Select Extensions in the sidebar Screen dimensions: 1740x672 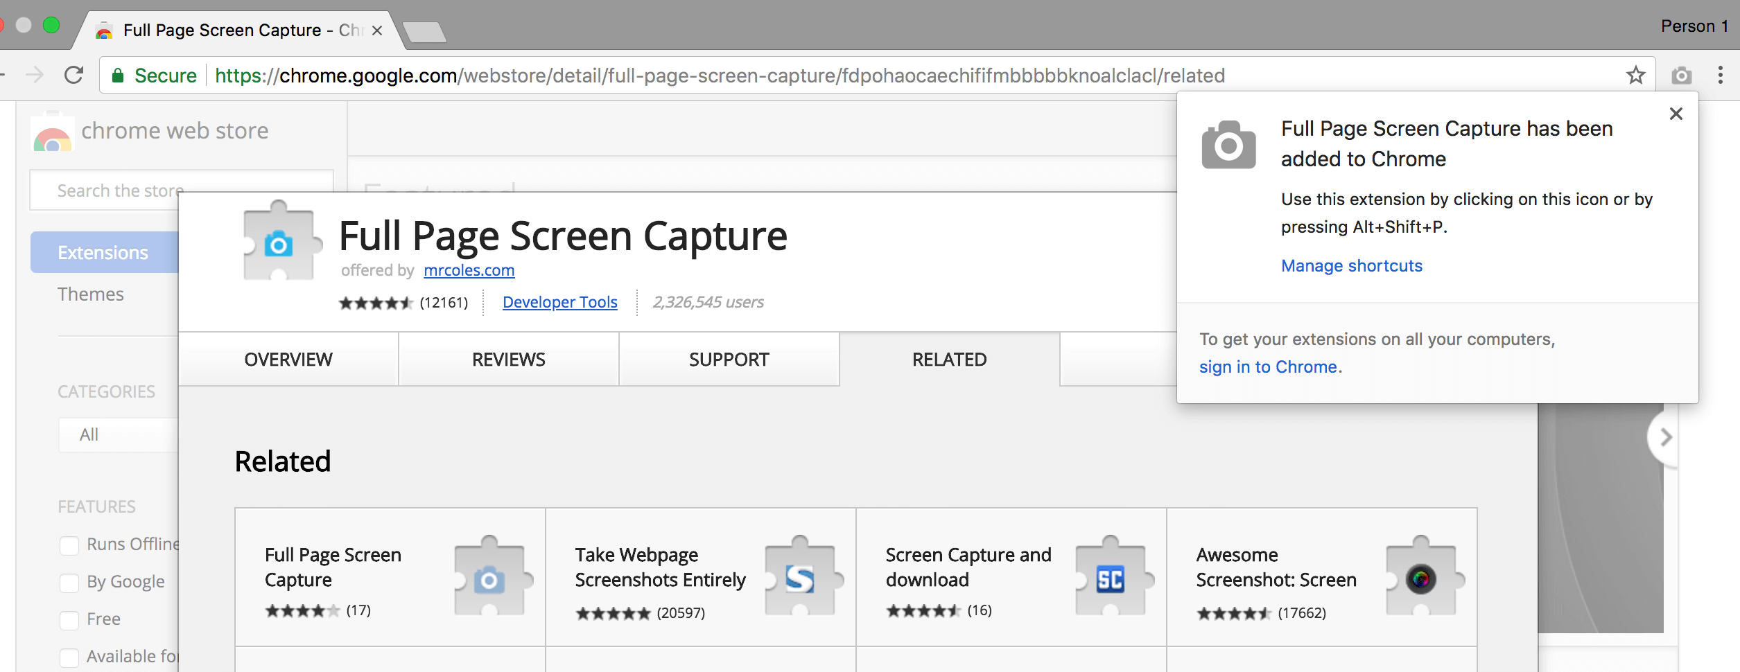(104, 252)
